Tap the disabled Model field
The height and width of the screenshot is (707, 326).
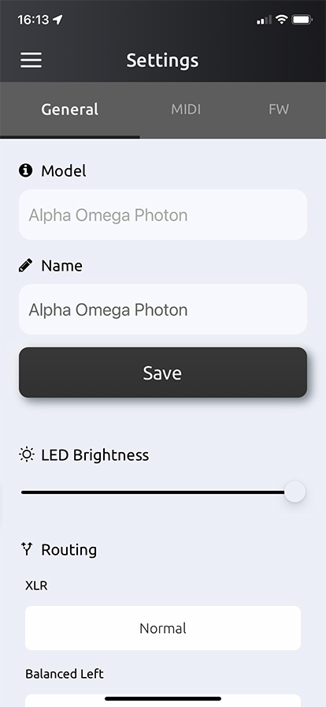[163, 215]
